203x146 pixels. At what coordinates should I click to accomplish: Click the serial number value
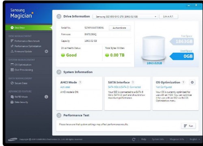[94, 28]
